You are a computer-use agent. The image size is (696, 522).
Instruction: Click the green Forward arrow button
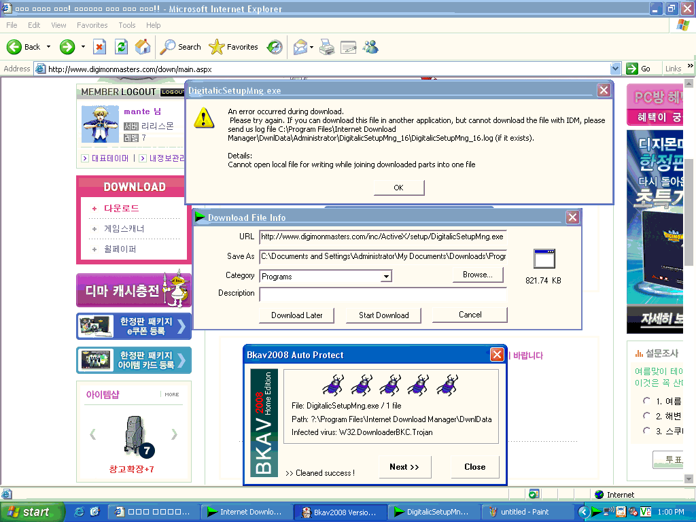coord(67,47)
